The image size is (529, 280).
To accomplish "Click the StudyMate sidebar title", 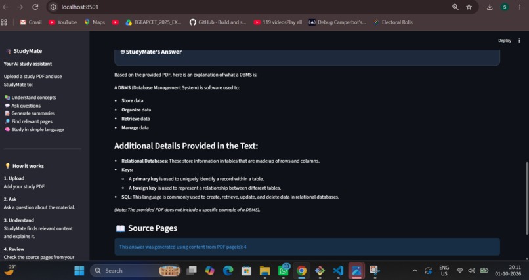I will coord(28,51).
